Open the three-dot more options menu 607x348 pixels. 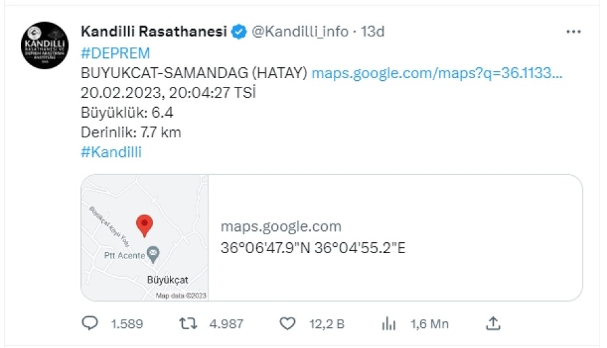tap(573, 32)
